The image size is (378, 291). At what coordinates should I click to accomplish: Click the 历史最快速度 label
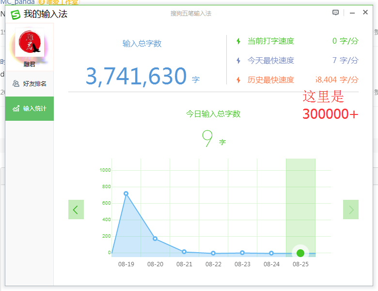[271, 80]
